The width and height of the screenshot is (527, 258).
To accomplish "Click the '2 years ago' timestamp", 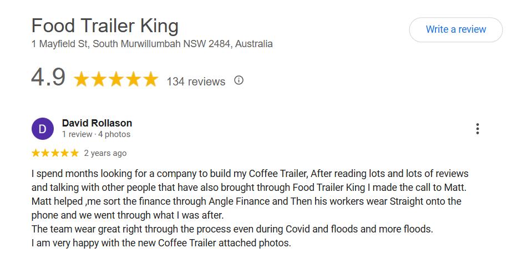I will point(105,153).
